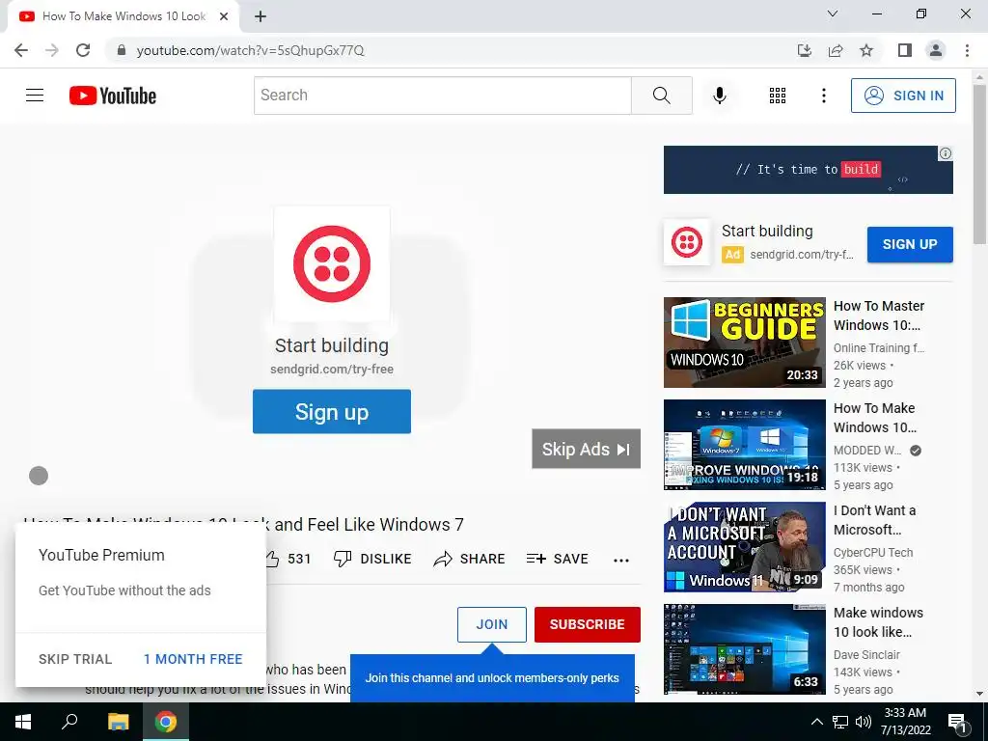This screenshot has height=741, width=988.
Task: Open YouTube settings three-dot menu
Action: pyautogui.click(x=824, y=96)
